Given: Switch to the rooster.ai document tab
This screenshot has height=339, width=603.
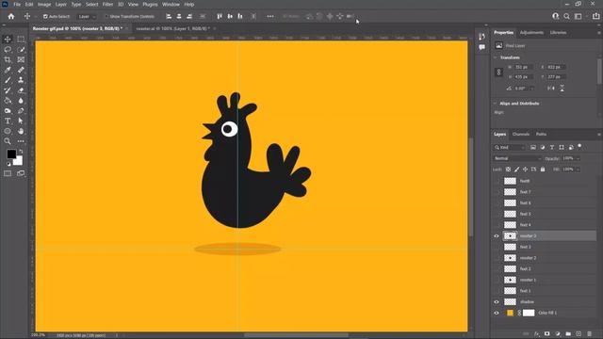Looking at the screenshot, I should [172, 28].
